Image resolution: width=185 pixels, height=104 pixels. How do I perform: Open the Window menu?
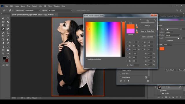(x=57, y=6)
